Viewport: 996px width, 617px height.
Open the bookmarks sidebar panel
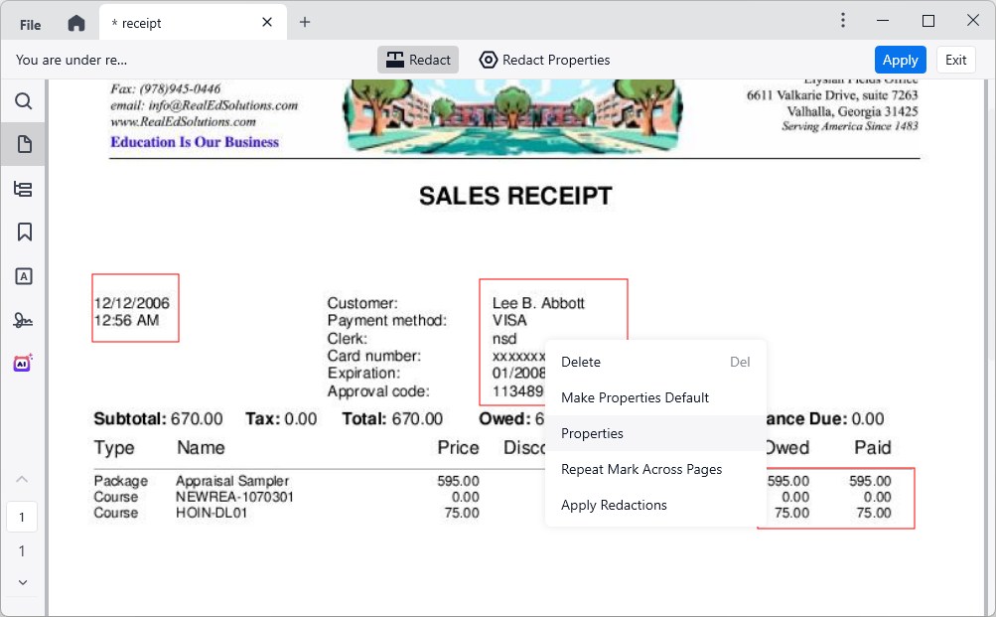point(24,232)
